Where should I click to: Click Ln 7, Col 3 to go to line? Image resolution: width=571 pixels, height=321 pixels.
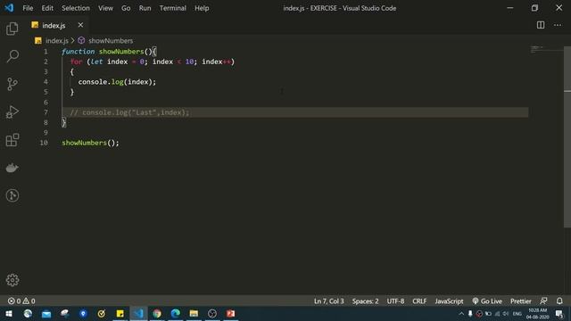[x=329, y=301]
